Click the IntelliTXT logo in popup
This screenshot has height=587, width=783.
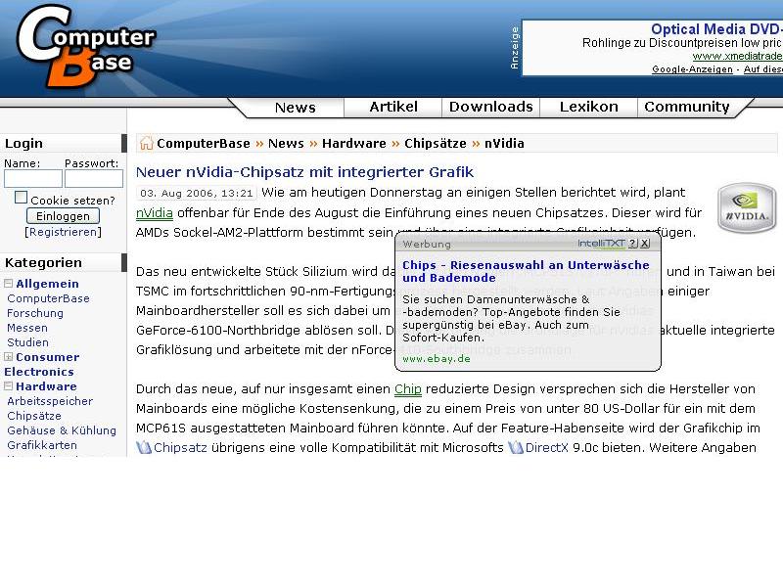click(601, 244)
